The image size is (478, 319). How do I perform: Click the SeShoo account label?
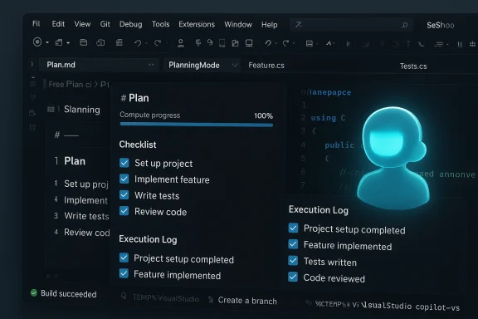click(440, 25)
